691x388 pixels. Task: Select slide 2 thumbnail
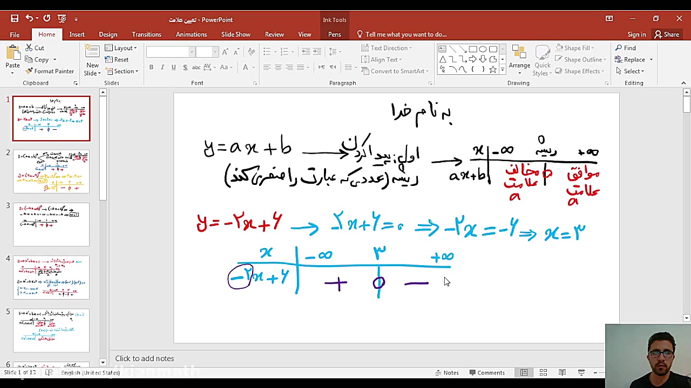click(x=51, y=171)
